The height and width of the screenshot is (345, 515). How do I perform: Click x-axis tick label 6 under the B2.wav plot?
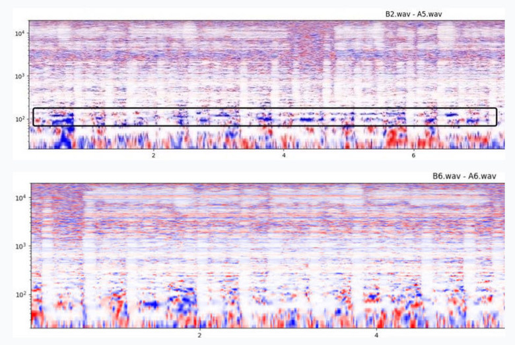click(x=413, y=155)
